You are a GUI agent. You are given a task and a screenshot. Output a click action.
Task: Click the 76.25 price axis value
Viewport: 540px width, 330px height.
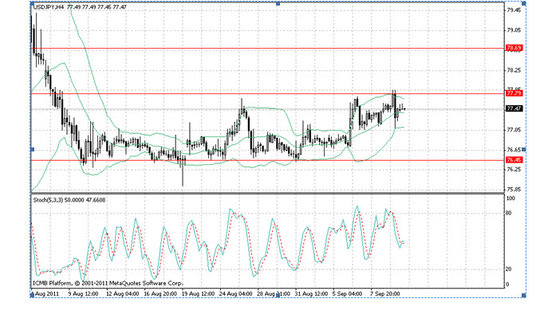click(514, 169)
